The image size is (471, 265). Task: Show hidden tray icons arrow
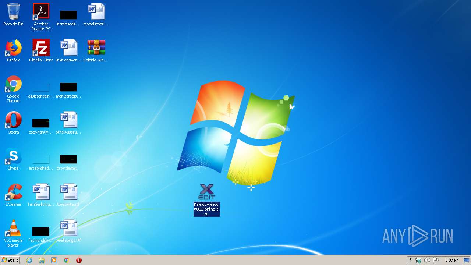[410, 260]
